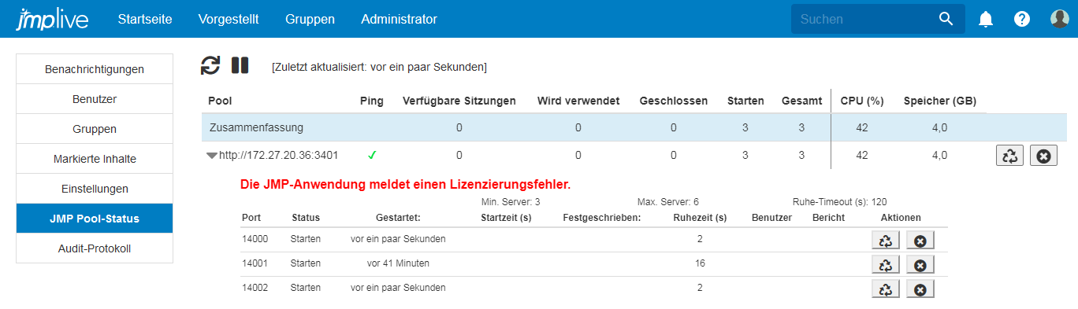Open Gruppen in the admin sidebar
Viewport: 1078px width, 309px height.
[95, 129]
